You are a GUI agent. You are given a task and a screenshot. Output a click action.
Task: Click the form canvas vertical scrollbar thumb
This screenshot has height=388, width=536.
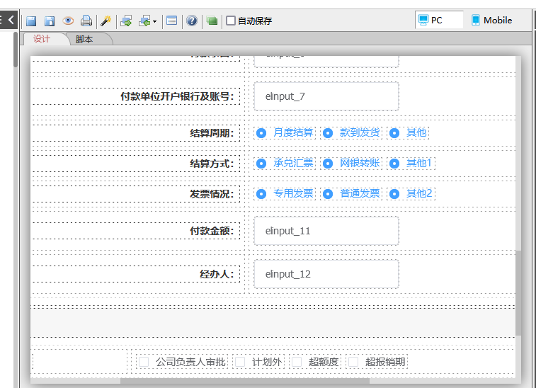point(518,292)
